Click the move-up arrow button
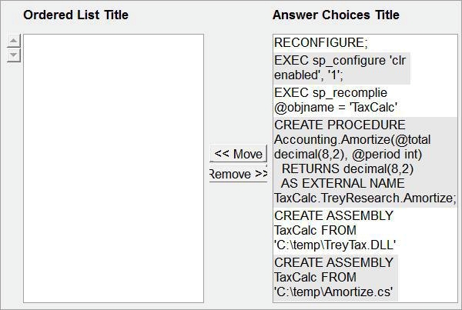462x310 pixels. 14,41
